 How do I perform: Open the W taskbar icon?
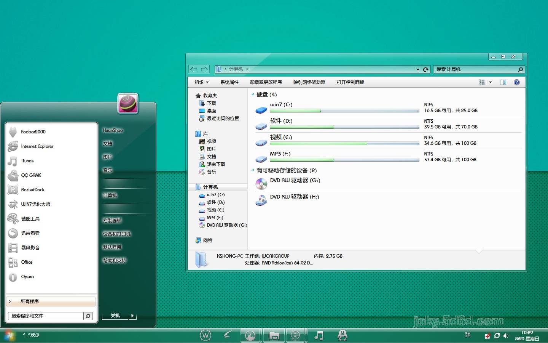(205, 335)
